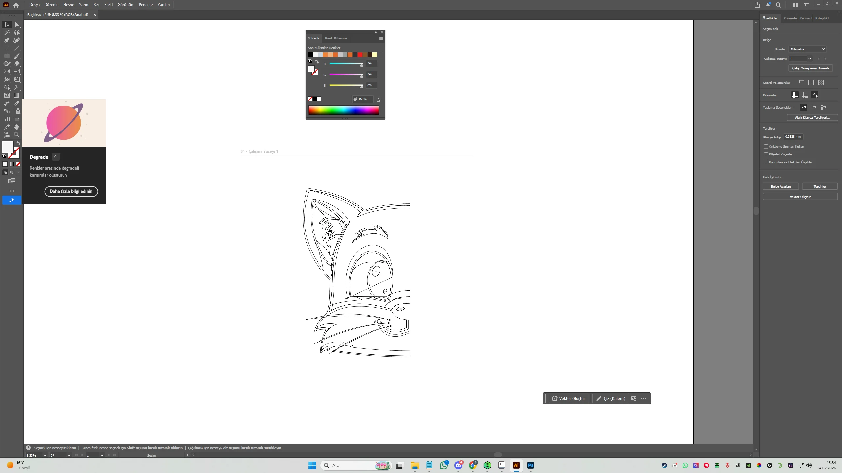This screenshot has height=473, width=842.
Task: Select the Pen tool
Action: pos(7,40)
